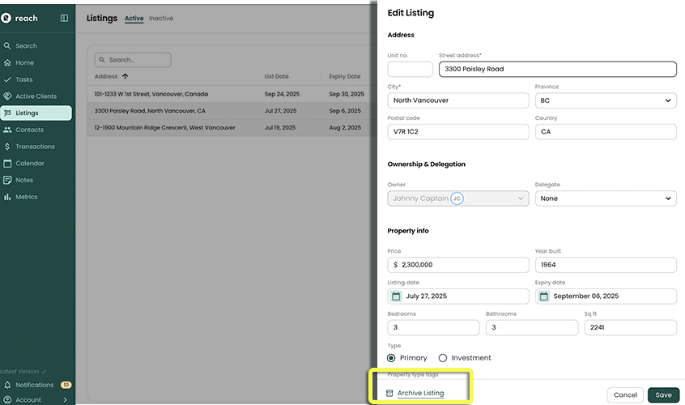Click the Archive Listing link
685x405 pixels.
point(420,394)
